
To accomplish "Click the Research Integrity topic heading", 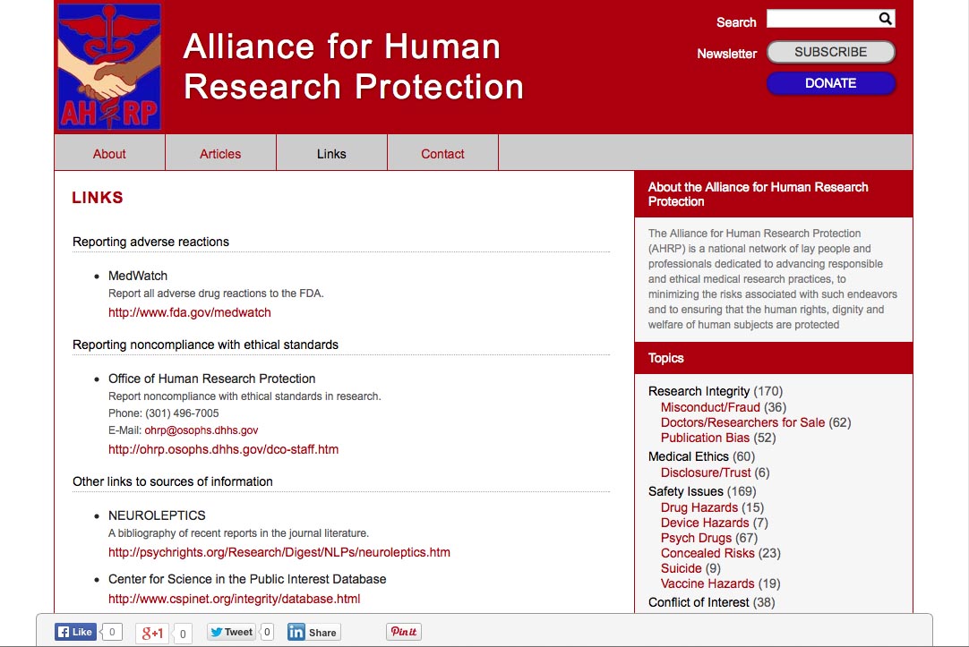I will [699, 391].
